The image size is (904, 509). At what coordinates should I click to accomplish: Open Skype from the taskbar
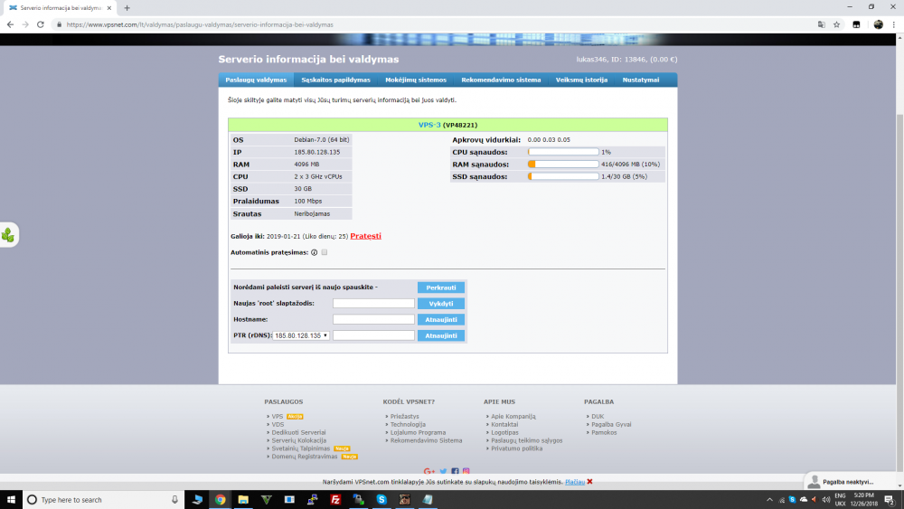click(x=381, y=500)
